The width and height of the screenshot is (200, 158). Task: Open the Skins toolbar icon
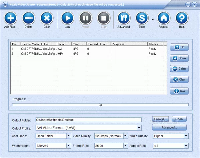[x=142, y=18]
